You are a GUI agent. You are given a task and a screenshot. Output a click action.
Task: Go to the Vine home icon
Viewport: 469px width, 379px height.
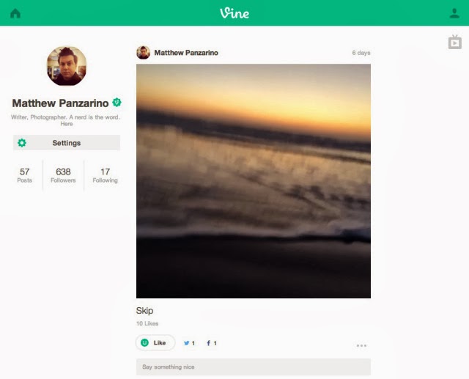tap(15, 13)
